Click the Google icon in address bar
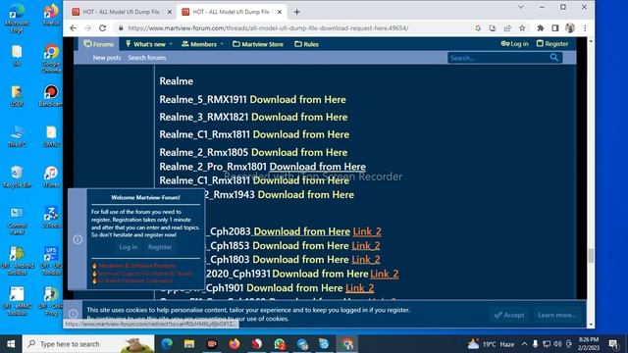The width and height of the screenshot is (628, 353). click(478, 28)
